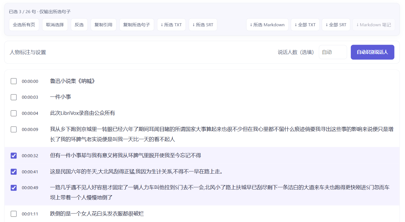
Task: Click the sentence starting 但有一件小事却与我有意义
Action: (x=125, y=156)
